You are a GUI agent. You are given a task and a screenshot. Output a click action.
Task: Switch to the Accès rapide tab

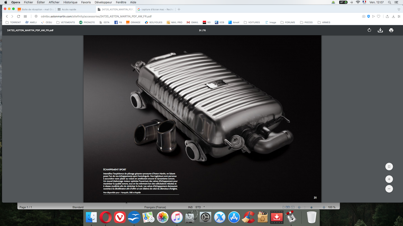click(69, 9)
